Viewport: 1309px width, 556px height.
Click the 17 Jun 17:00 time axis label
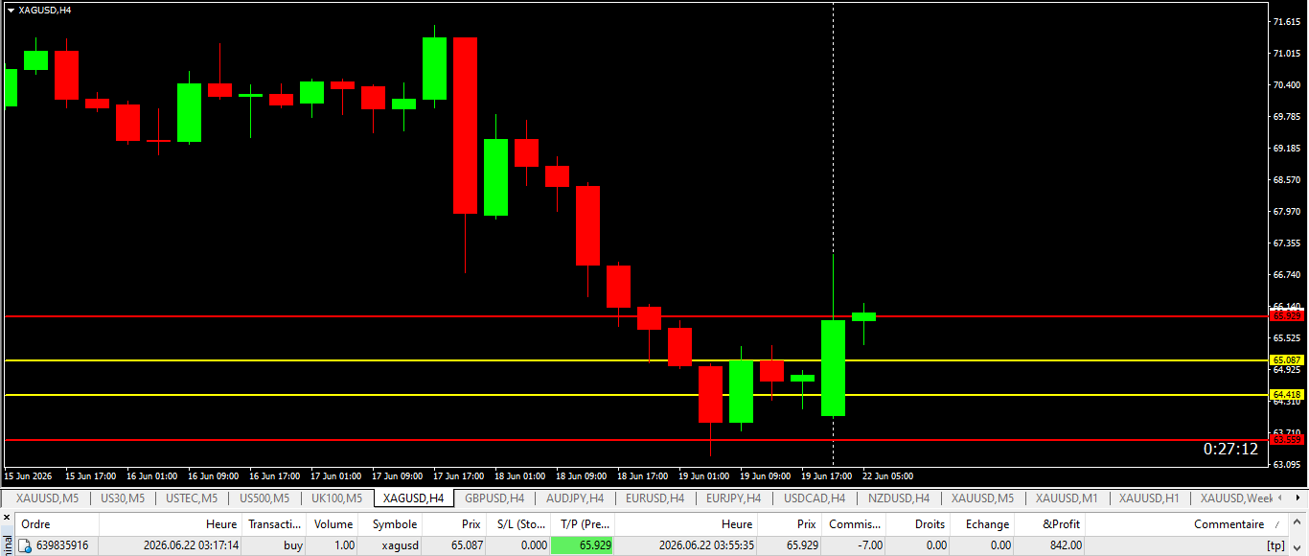[458, 475]
